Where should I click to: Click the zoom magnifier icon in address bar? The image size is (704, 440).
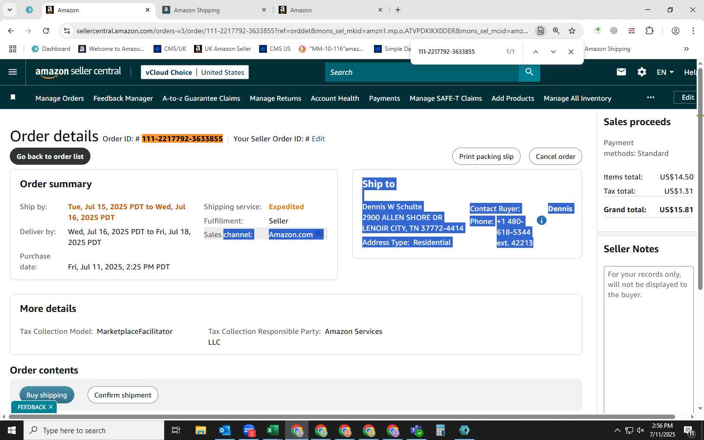556,31
